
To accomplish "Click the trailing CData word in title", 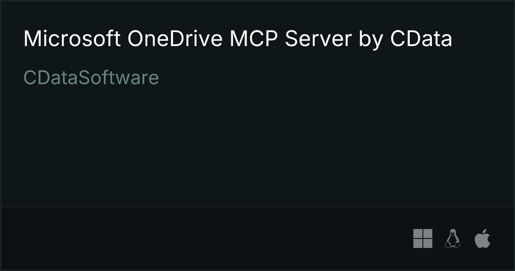I will [x=421, y=39].
